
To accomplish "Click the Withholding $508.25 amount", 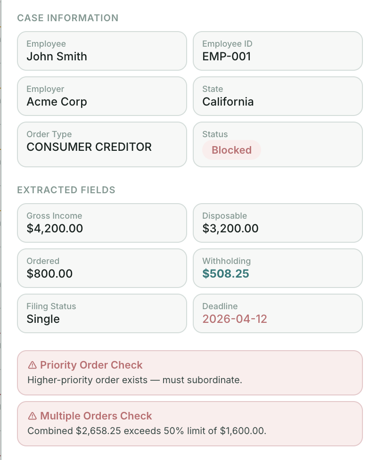I will (226, 273).
